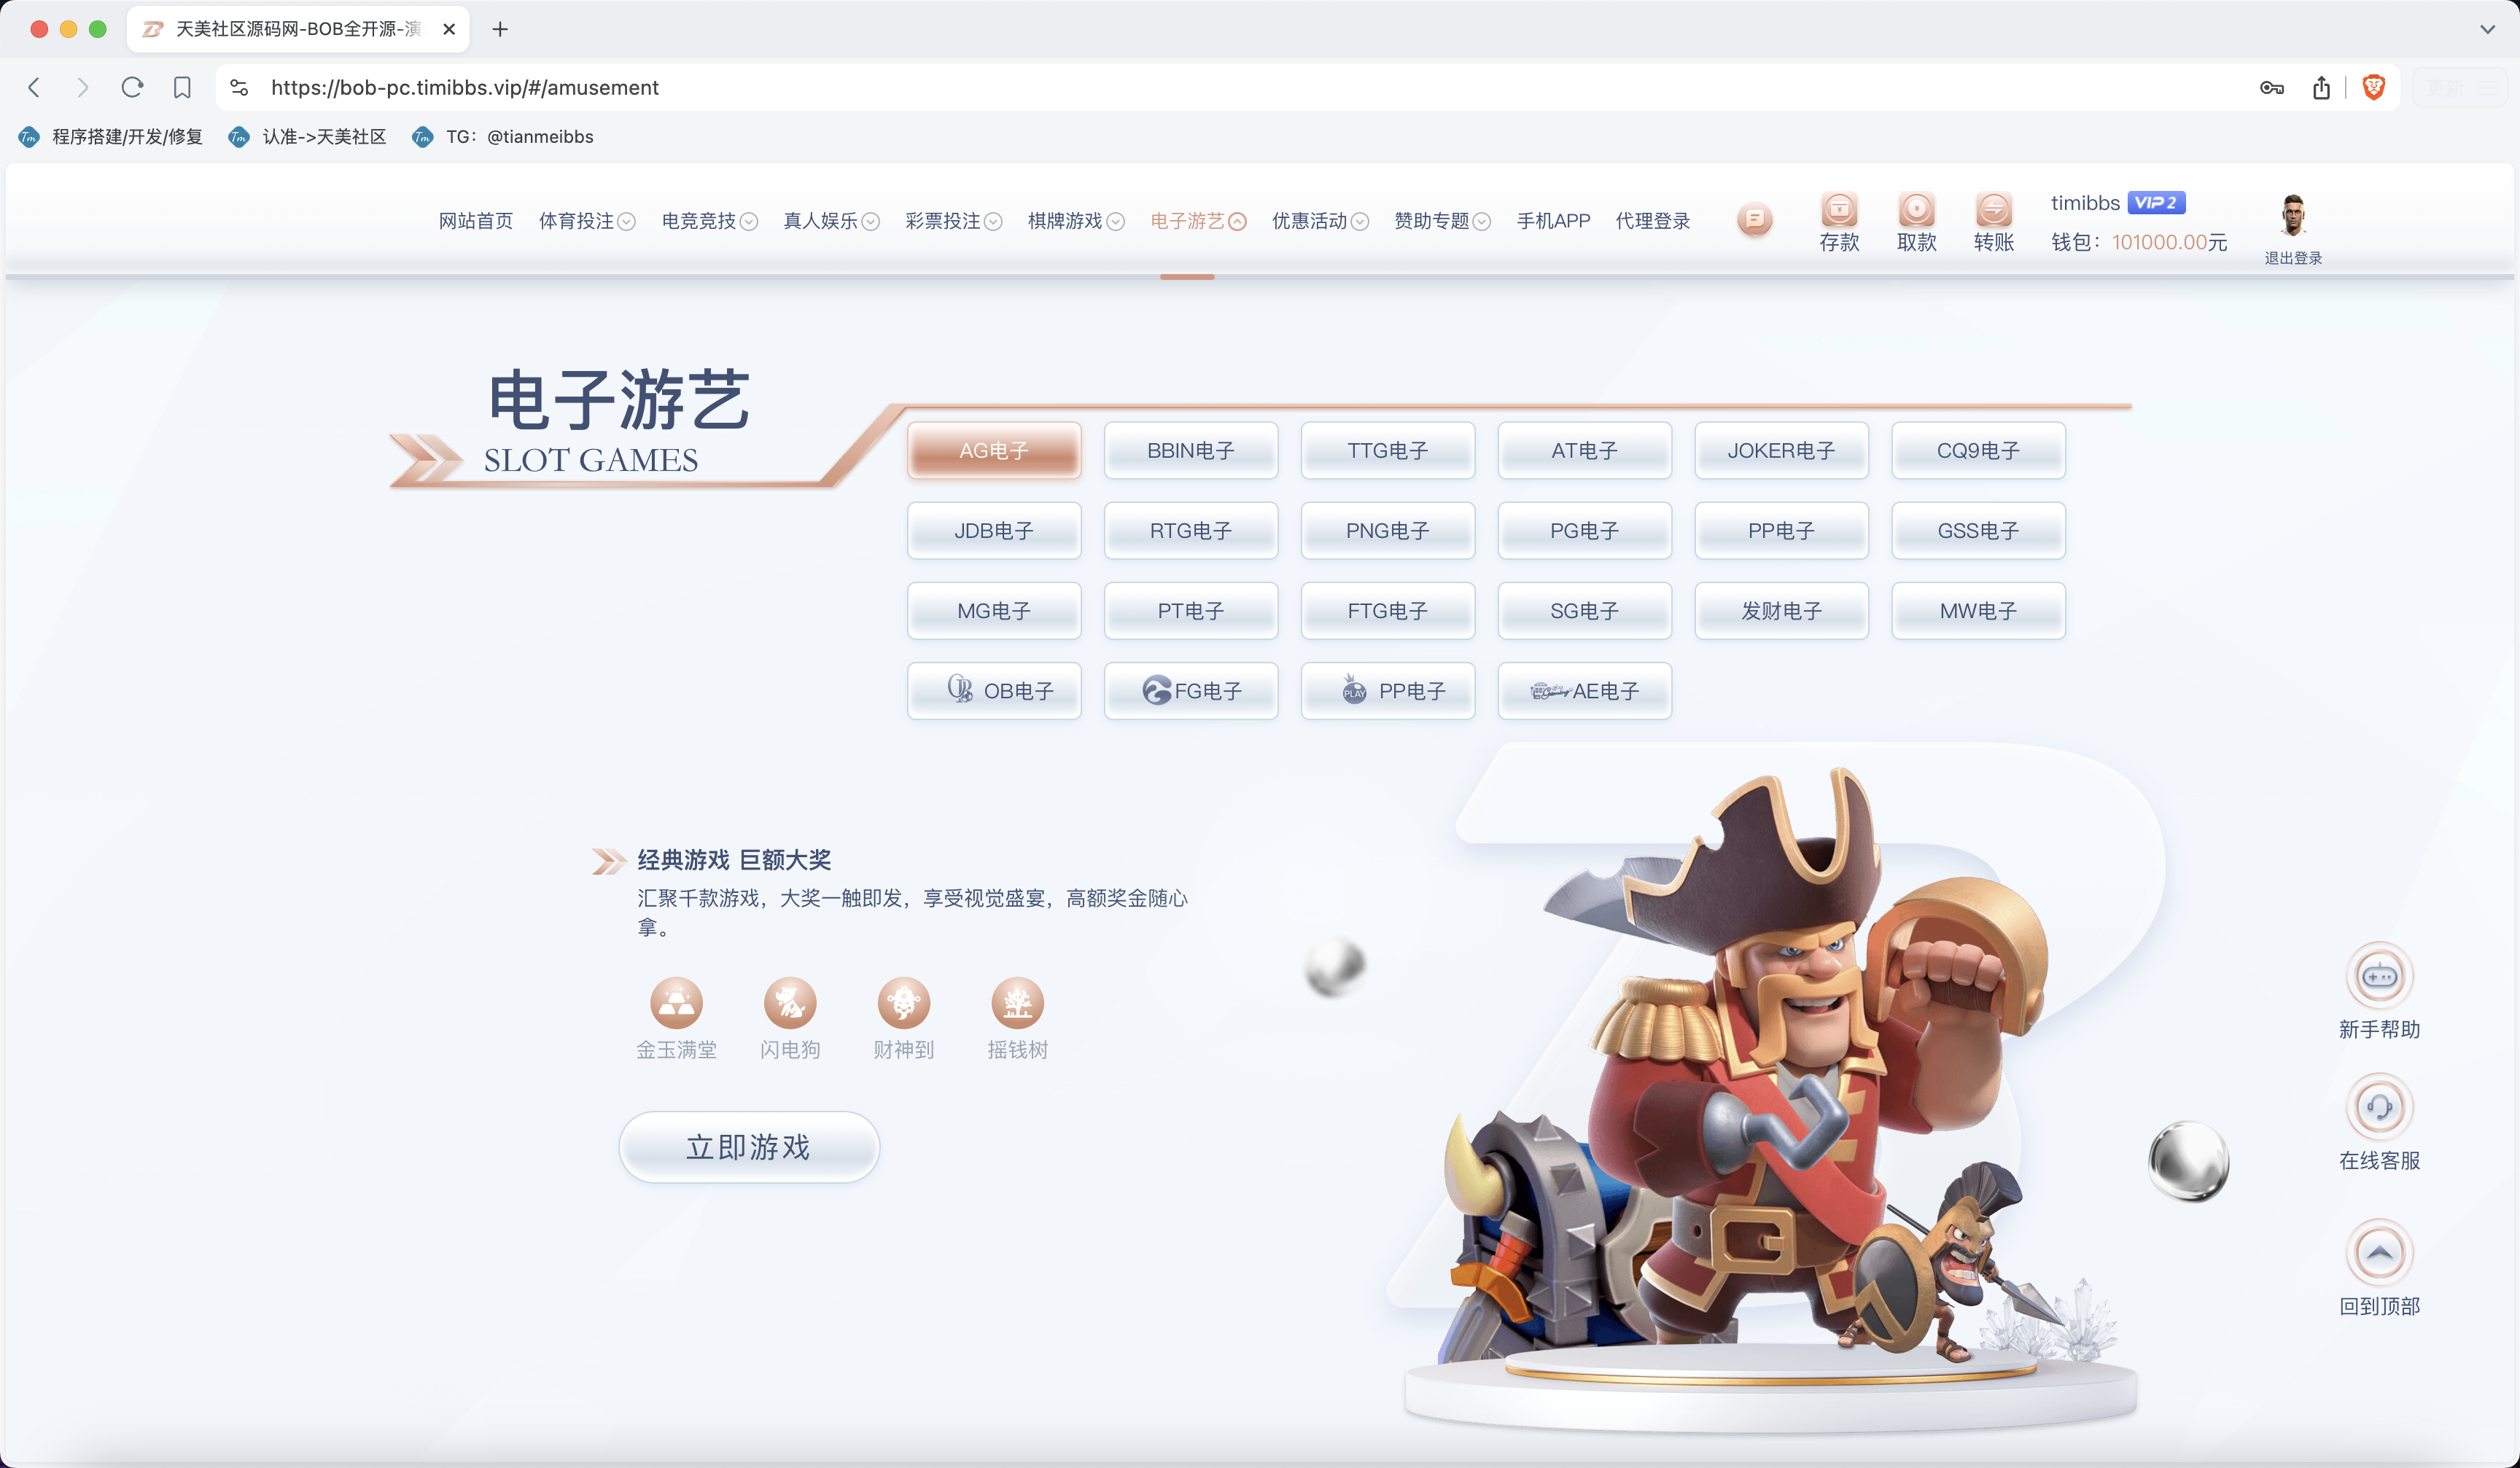Switch to BBIN电子 provider
The height and width of the screenshot is (1468, 2520).
pyautogui.click(x=1191, y=450)
